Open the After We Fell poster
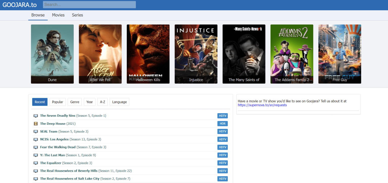Viewport: 388px width, 183px height. [x=100, y=54]
